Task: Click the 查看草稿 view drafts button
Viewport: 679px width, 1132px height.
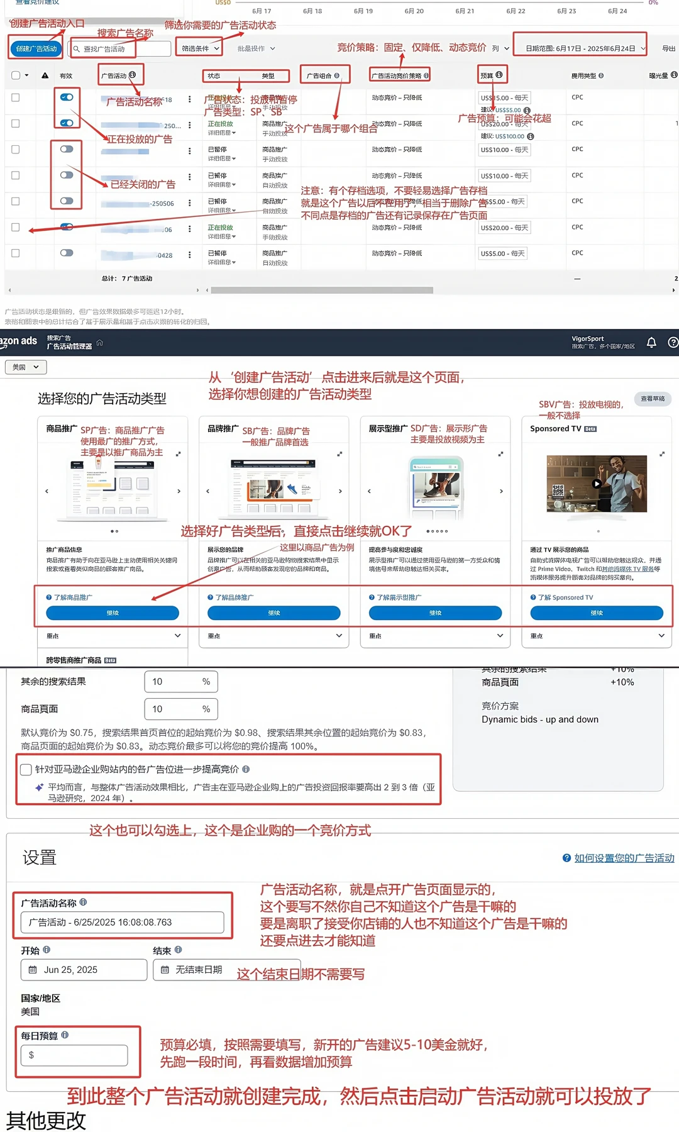Action: 653,399
